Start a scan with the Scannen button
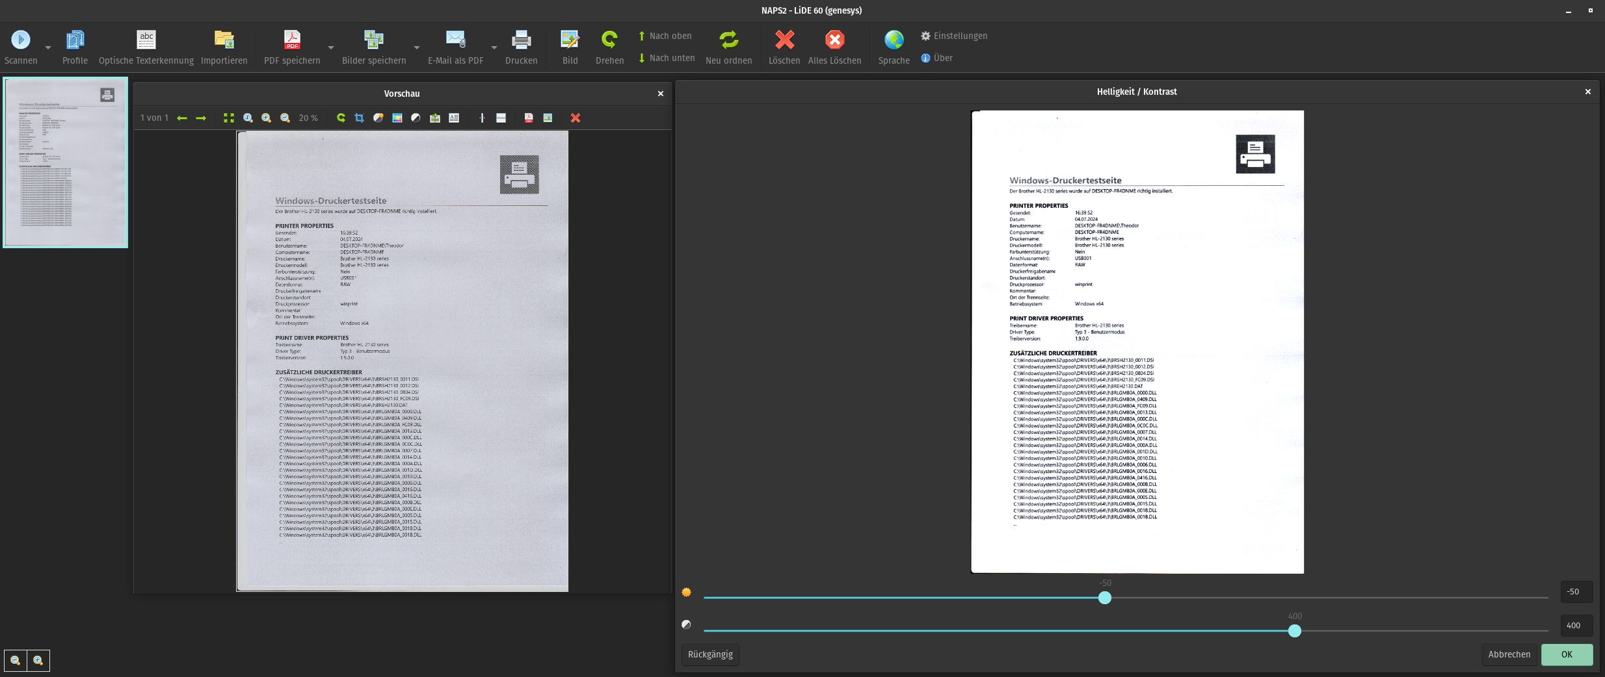The width and height of the screenshot is (1605, 677). tap(21, 47)
